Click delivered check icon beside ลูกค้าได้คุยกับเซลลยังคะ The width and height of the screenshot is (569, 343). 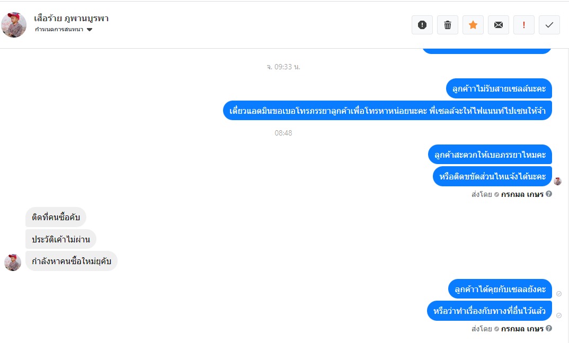(x=559, y=294)
